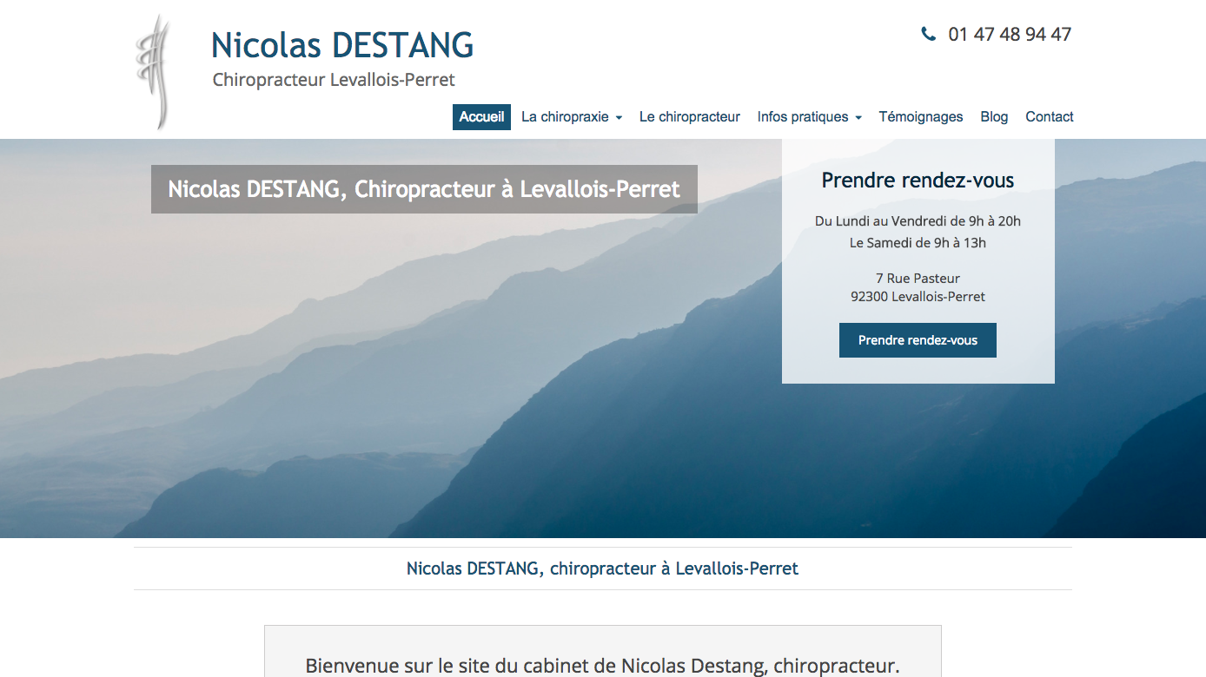Image resolution: width=1206 pixels, height=677 pixels.
Task: Navigate to Le chiropracteur page
Action: click(x=689, y=117)
